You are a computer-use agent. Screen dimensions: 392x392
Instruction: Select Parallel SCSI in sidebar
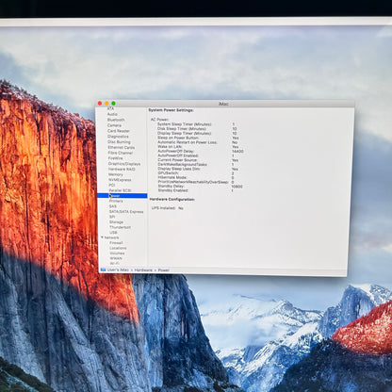(120, 190)
